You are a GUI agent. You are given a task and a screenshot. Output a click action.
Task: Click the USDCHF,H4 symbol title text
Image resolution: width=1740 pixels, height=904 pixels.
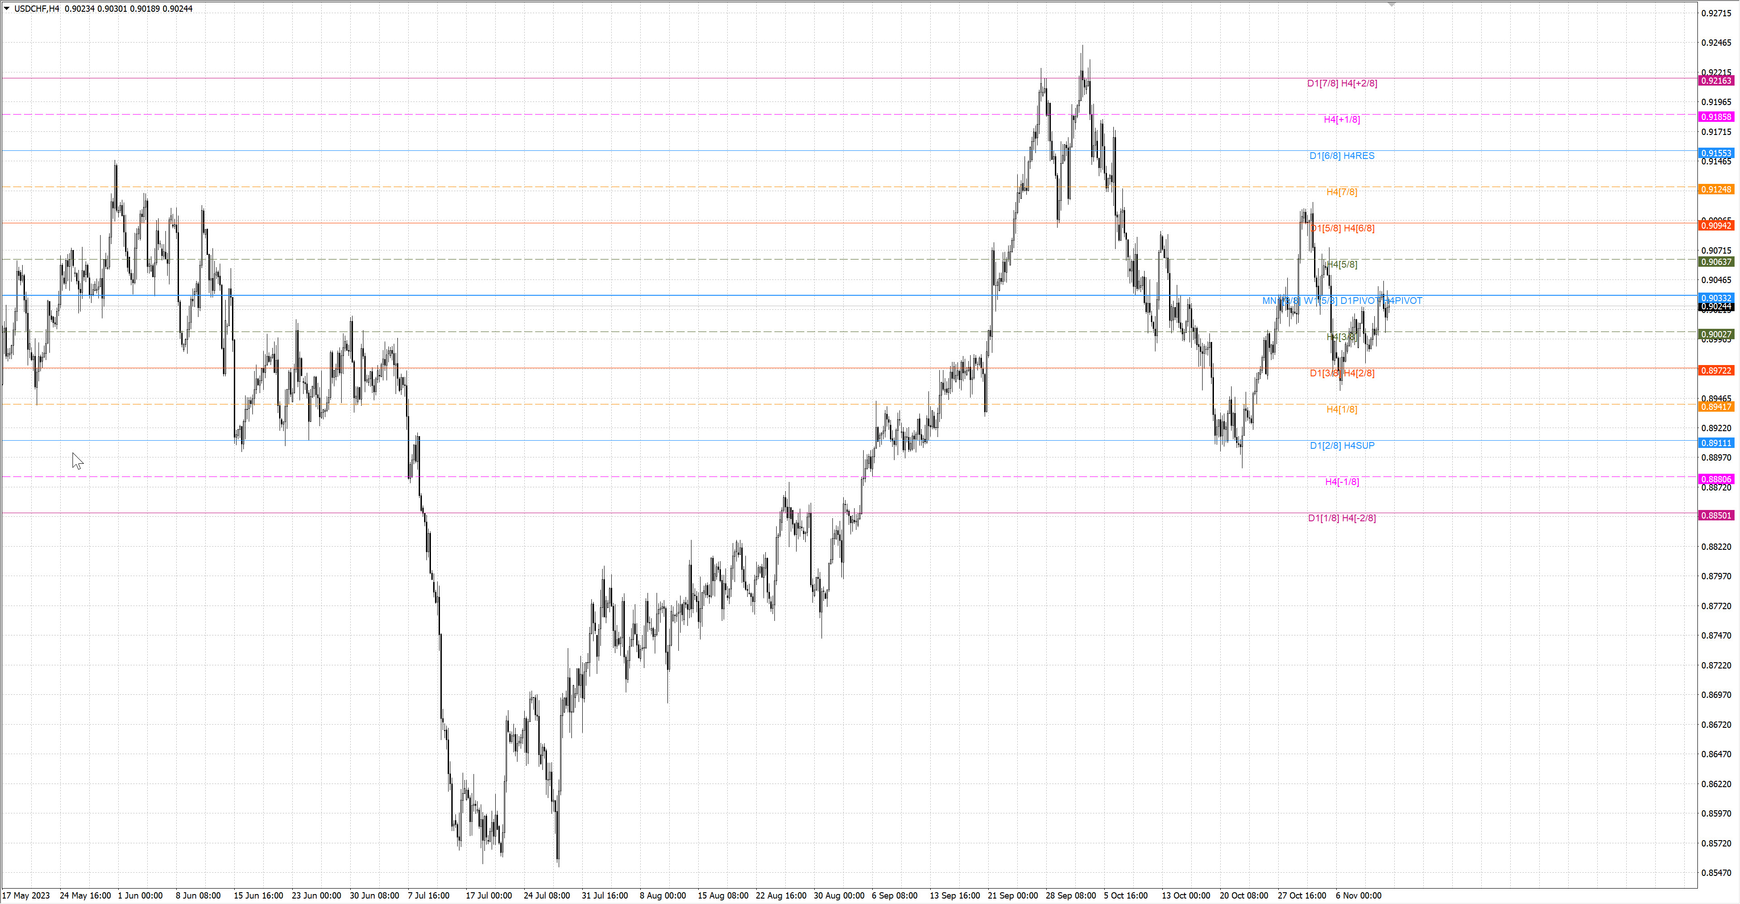pyautogui.click(x=36, y=9)
